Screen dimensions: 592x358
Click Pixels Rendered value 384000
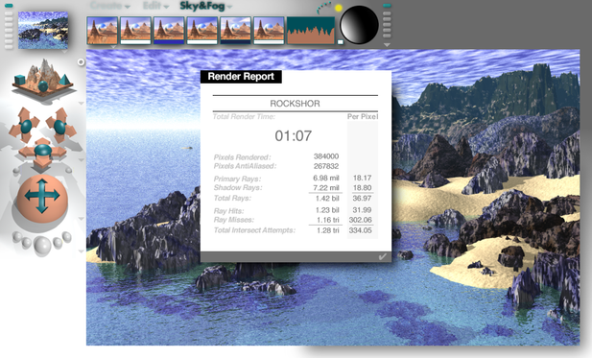point(326,156)
